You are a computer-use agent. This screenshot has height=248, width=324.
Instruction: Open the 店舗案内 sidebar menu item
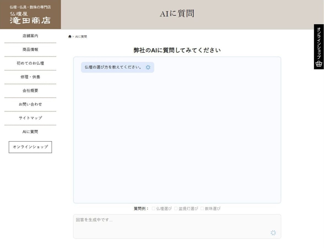(30, 36)
